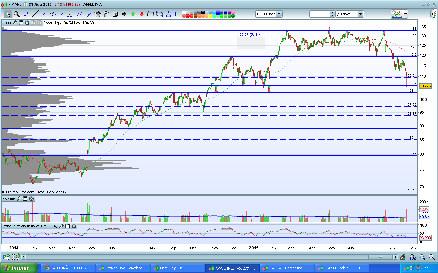This screenshot has width=438, height=273.
Task: Switch to Lists - My List taskbar window
Action: 177,268
